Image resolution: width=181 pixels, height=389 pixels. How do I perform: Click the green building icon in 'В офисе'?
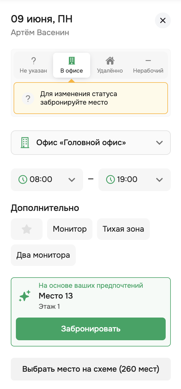[71, 60]
